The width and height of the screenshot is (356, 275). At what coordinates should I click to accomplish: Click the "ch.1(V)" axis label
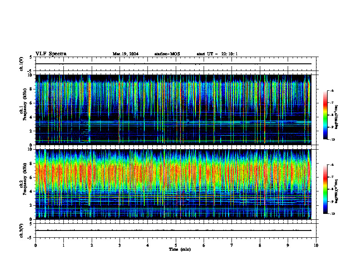(21, 64)
